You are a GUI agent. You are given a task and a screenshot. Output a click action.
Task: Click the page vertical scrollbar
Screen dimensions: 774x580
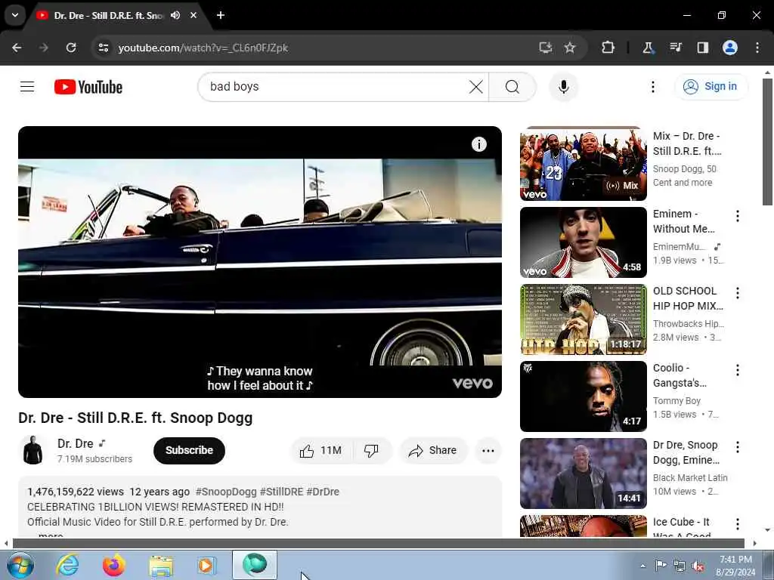click(767, 142)
